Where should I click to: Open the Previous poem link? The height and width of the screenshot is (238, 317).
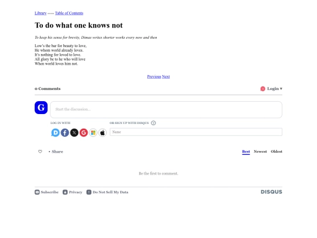coord(154,77)
